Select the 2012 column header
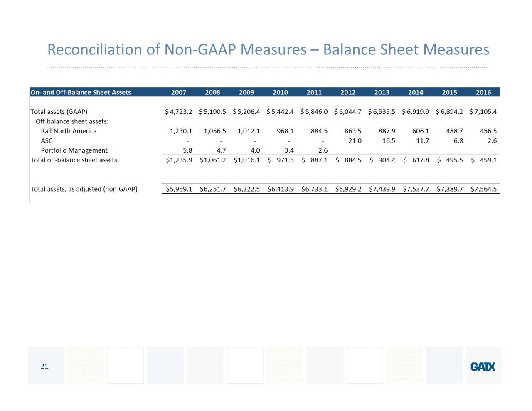532x411 pixels. click(348, 92)
